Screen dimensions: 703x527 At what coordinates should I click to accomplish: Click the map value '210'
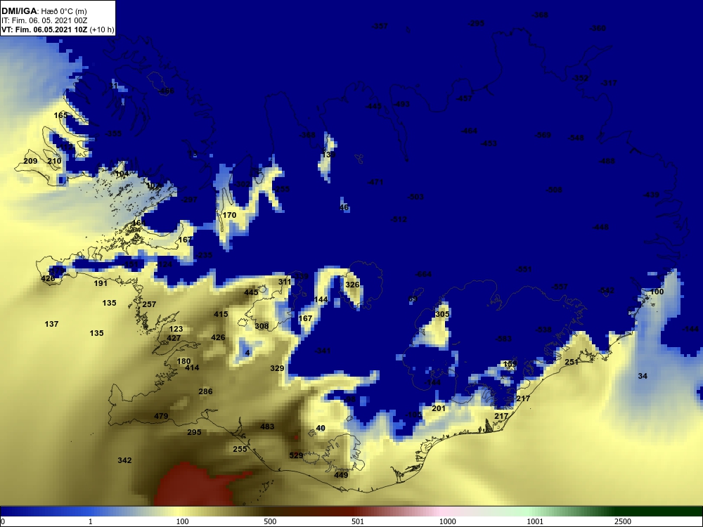coord(54,162)
